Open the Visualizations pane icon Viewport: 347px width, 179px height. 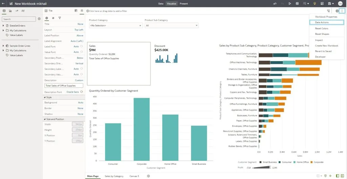coord(10,11)
